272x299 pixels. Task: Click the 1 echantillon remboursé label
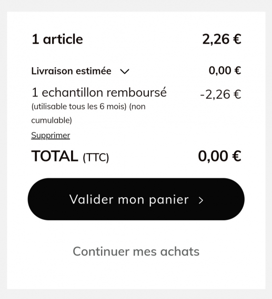[x=99, y=92]
